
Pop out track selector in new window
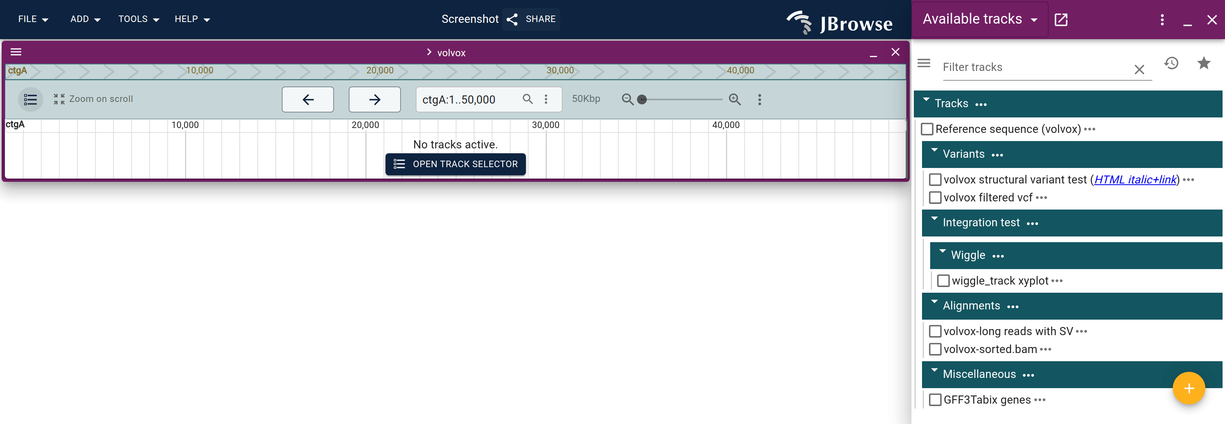1061,20
